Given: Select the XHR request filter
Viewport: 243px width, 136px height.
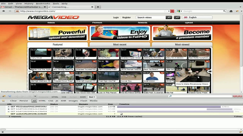Looking at the screenshot, I should pyautogui.click(x=63, y=101).
